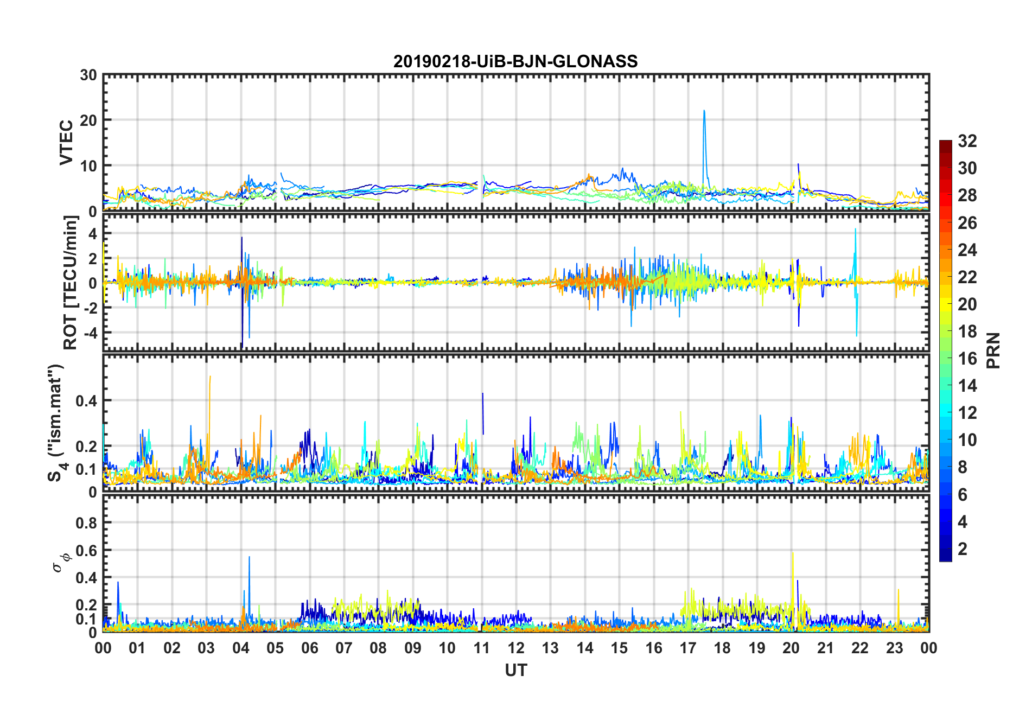1032x701 pixels.
Task: Click x-axis tick label 04
Action: pyautogui.click(x=240, y=648)
